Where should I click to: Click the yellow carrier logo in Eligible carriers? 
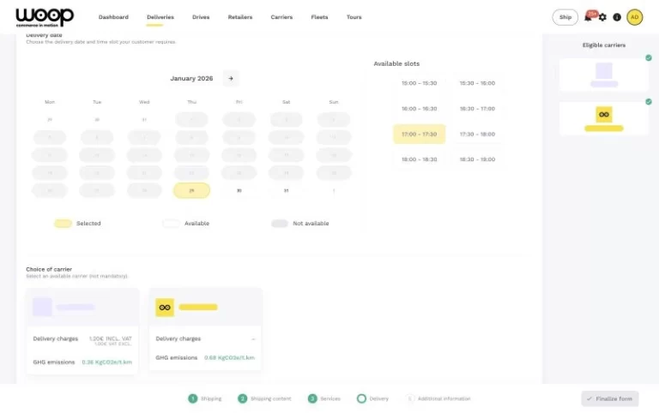tap(603, 115)
